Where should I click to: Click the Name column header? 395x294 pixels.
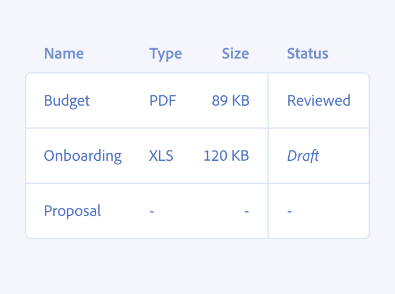pos(64,54)
